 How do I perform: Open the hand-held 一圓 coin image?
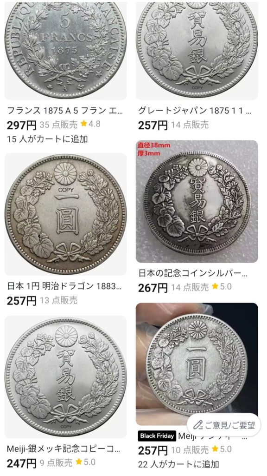tap(197, 364)
